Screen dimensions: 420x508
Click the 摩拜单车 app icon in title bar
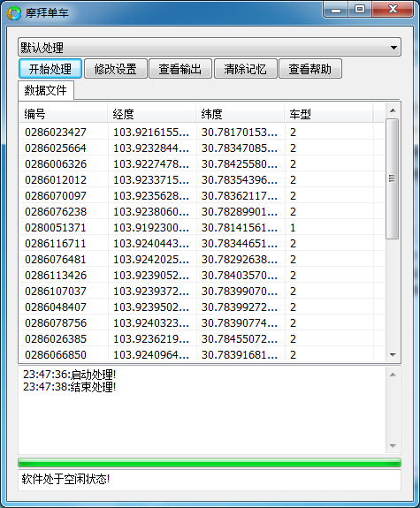[14, 13]
